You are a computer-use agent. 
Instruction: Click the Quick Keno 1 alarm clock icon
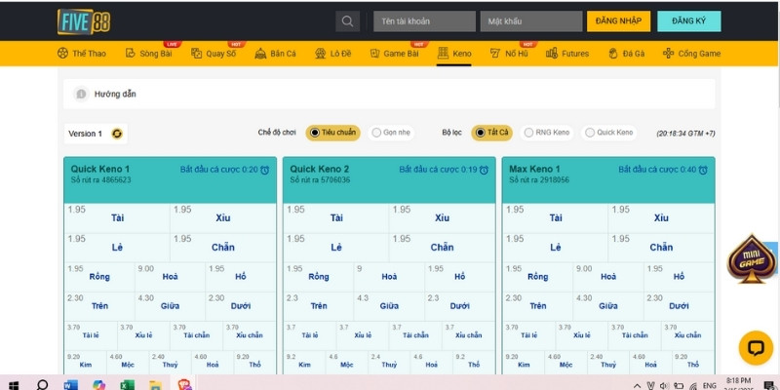pos(264,170)
